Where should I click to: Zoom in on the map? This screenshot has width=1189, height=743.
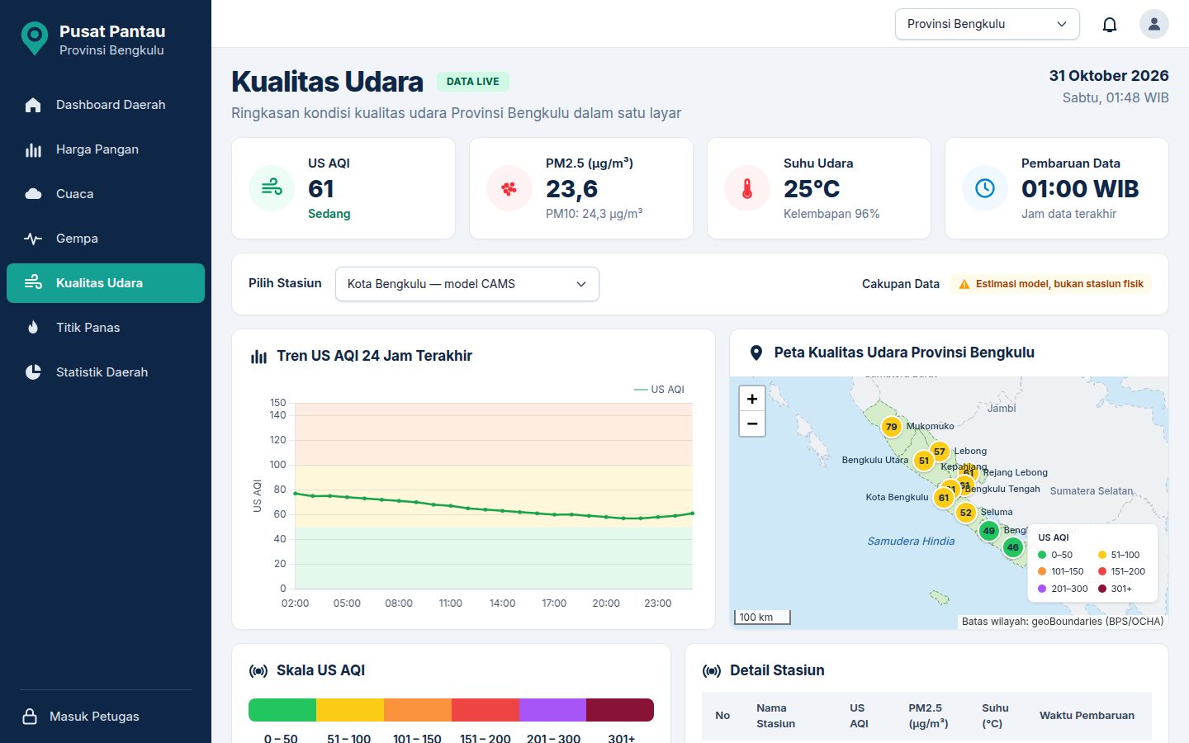(x=752, y=399)
